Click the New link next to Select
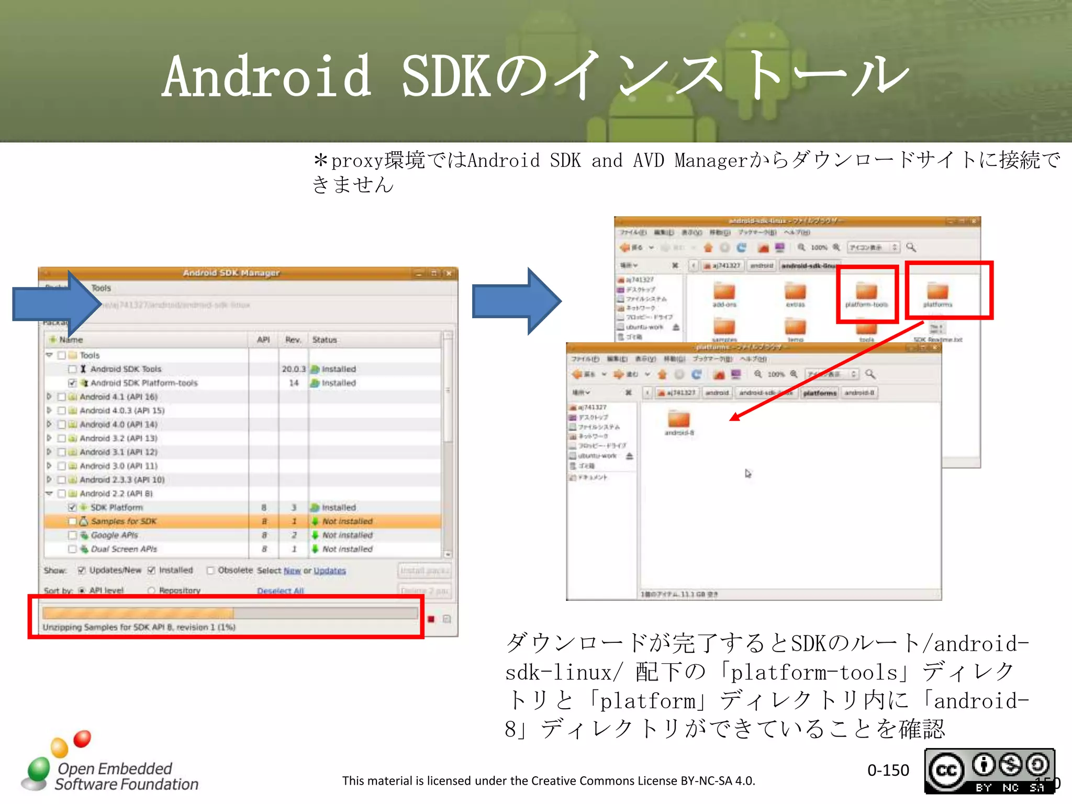Screen dimensions: 1072x804 [292, 571]
